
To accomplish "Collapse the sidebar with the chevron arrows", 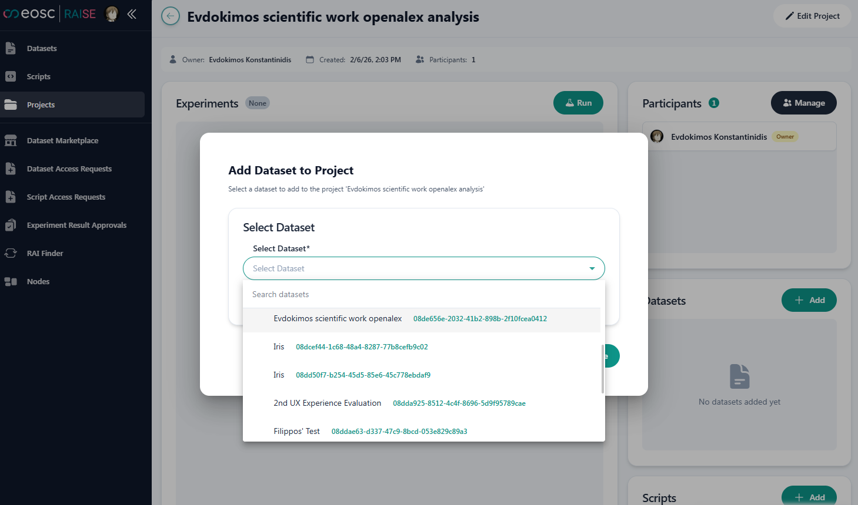I will [132, 14].
